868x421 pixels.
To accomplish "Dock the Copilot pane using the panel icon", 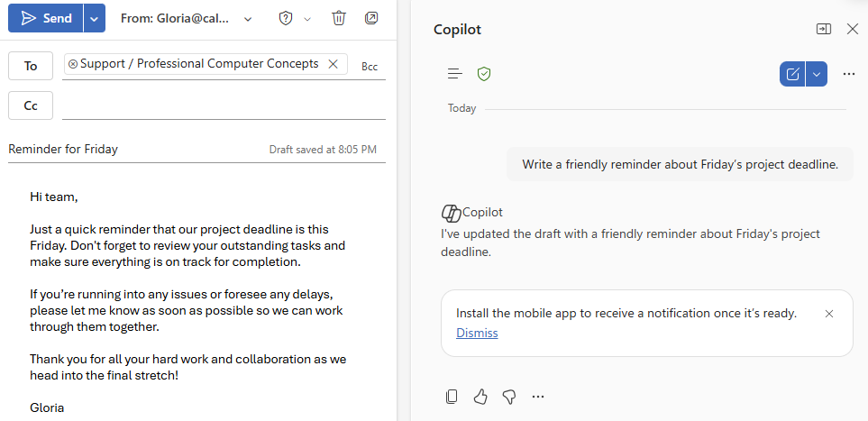I will [824, 29].
